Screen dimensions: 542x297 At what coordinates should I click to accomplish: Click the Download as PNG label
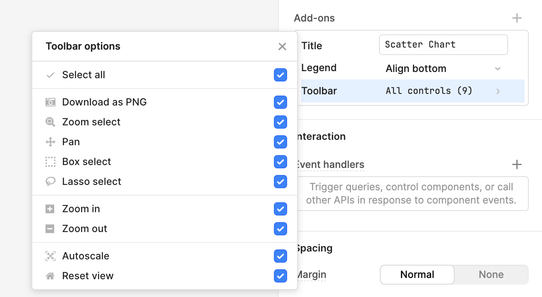[104, 102]
